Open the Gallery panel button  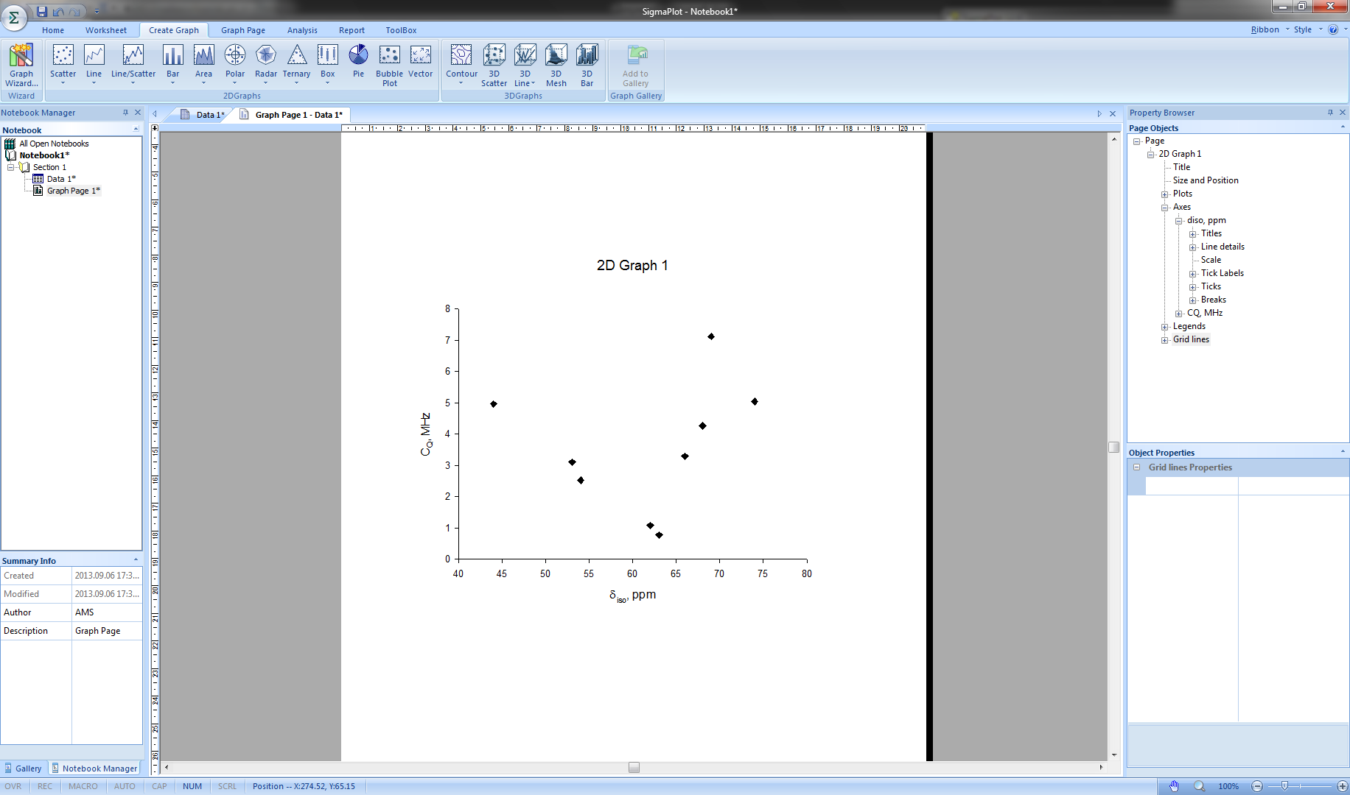(x=24, y=768)
